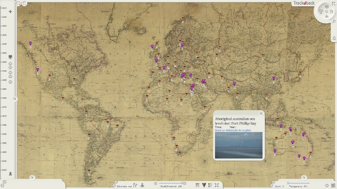Viewport: 337px width, 189px height.
Task: Click the help signpost icon
Action: pos(321,12)
